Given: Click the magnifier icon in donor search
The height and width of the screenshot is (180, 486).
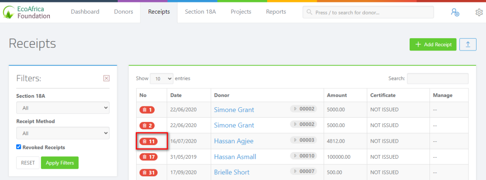Looking at the screenshot, I should coord(309,12).
